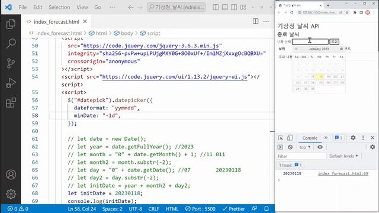Select the DevTools inspect element icon
379x213 pixels.
[280, 138]
